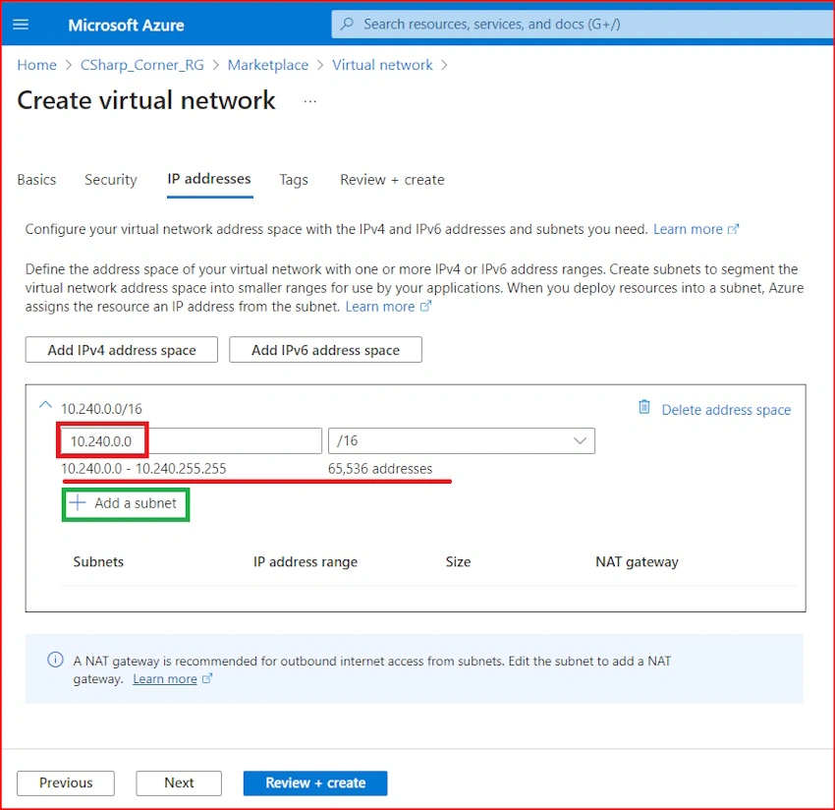
Task: Click the info icon in NAT gateway notice
Action: click(x=55, y=660)
